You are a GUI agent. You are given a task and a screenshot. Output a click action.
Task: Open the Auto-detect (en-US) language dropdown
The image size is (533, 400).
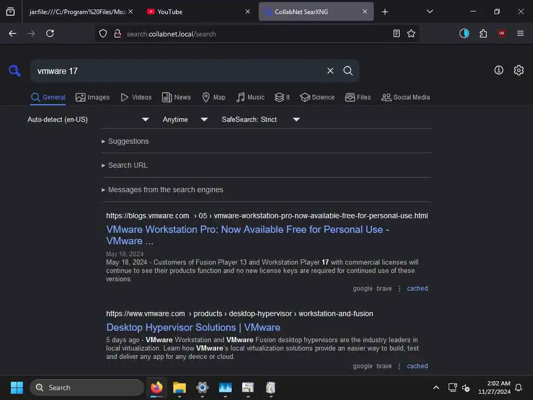(x=88, y=119)
